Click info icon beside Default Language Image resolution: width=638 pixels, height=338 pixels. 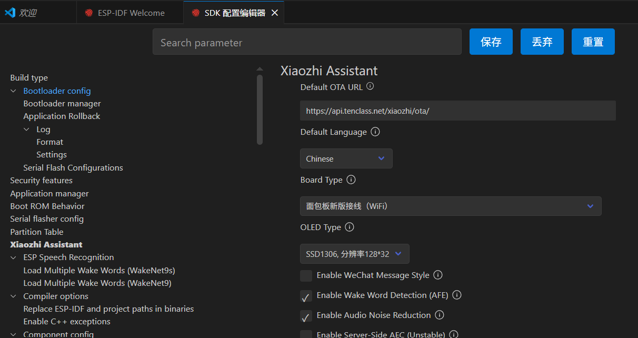(x=375, y=132)
